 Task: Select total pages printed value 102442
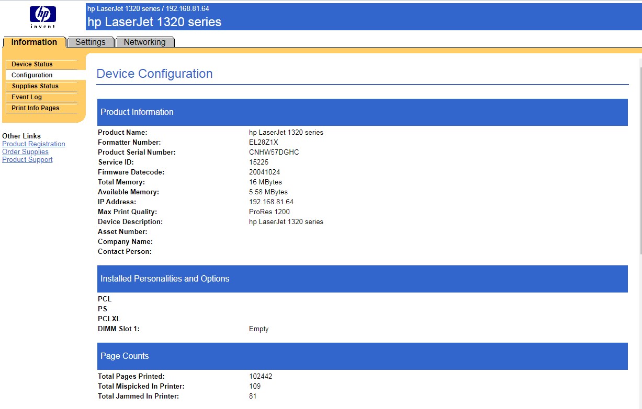click(261, 377)
